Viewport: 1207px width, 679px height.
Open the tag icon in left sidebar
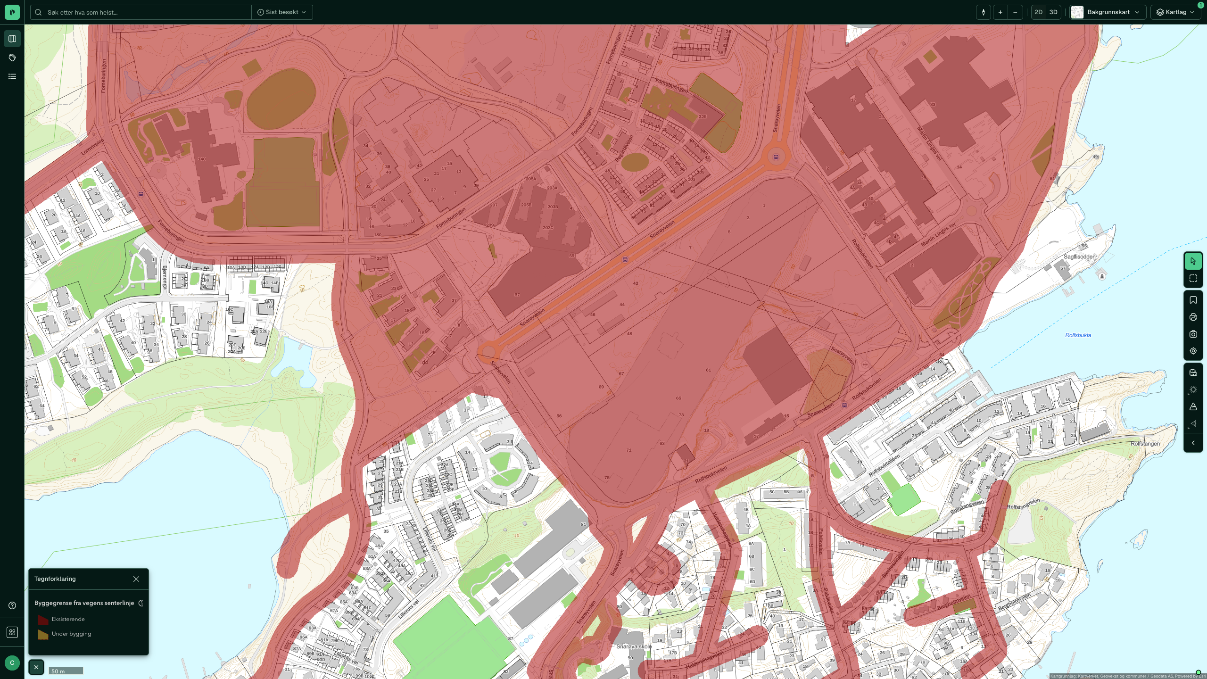click(12, 58)
